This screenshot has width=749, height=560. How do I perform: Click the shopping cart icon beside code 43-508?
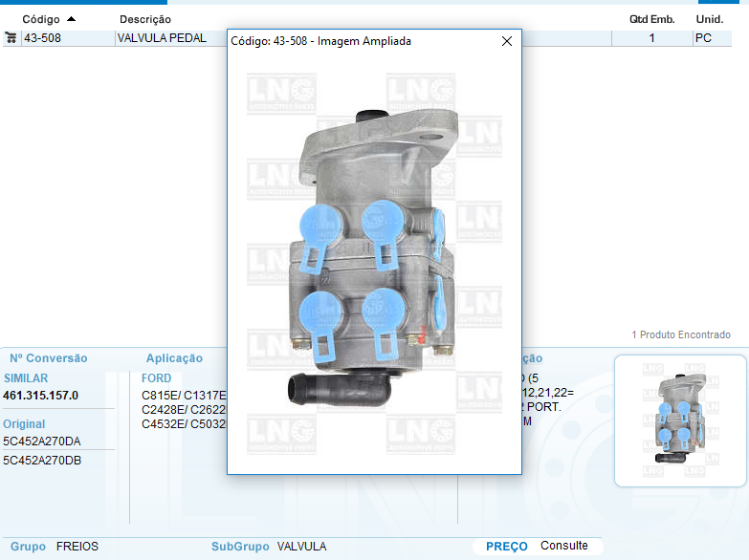(x=11, y=38)
